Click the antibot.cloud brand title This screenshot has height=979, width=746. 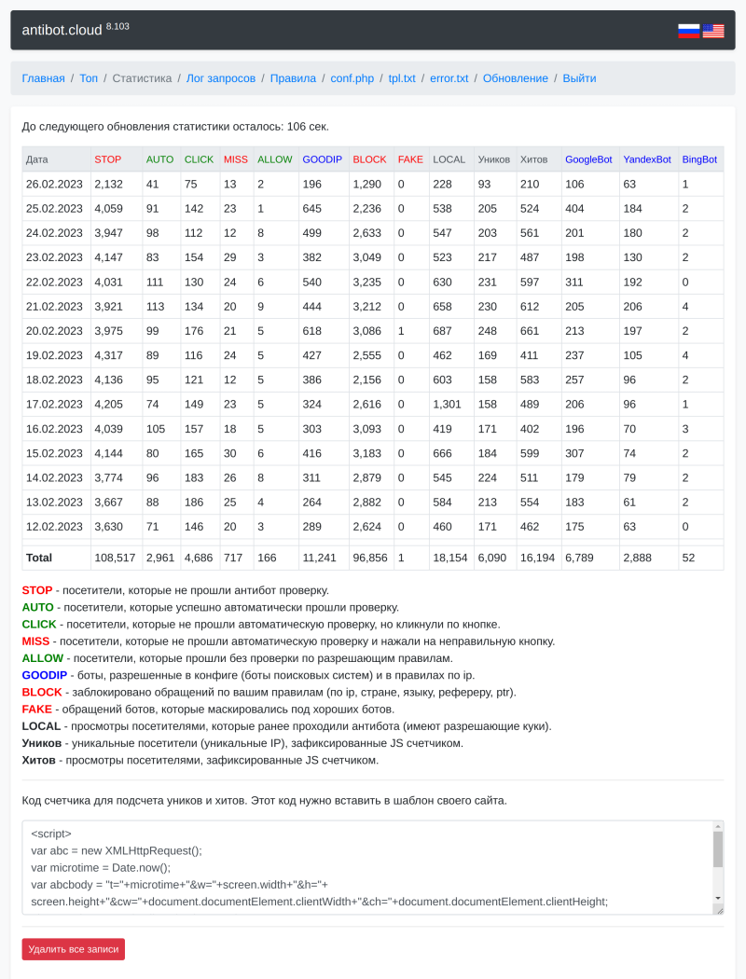click(62, 31)
